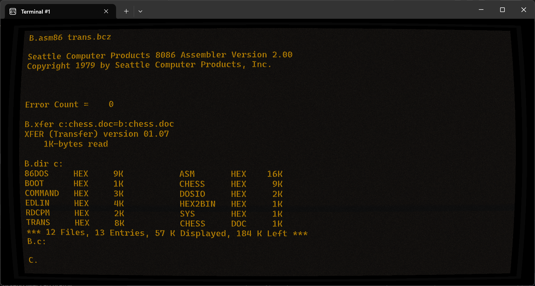Click the '1K-bytes read' line
Image resolution: width=535 pixels, height=286 pixels.
[76, 144]
